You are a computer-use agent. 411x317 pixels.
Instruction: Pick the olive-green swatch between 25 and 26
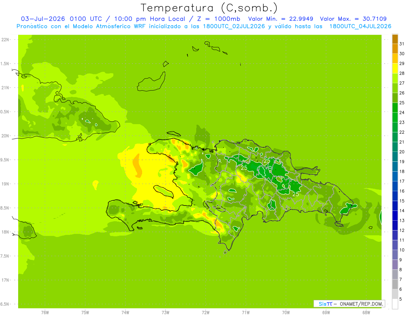point(395,98)
